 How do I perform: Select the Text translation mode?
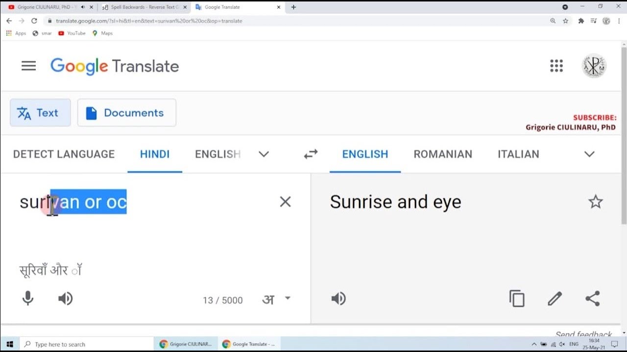[40, 112]
